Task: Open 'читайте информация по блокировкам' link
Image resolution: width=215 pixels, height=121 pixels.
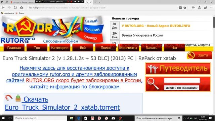Action: point(74,87)
